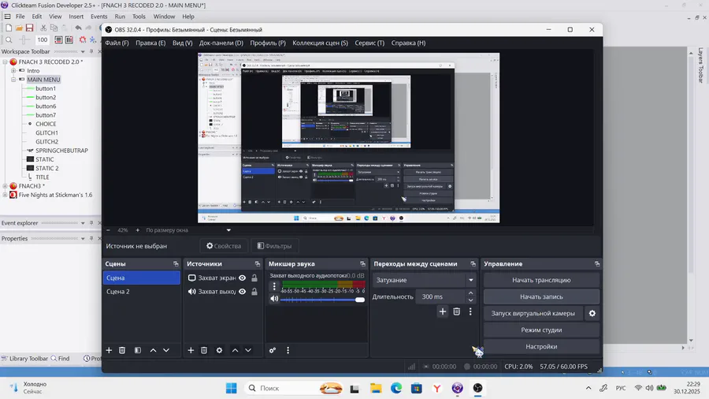Screen dimensions: 709x399
Task: Hide the Захват экрана source via eye
Action: 243,278
